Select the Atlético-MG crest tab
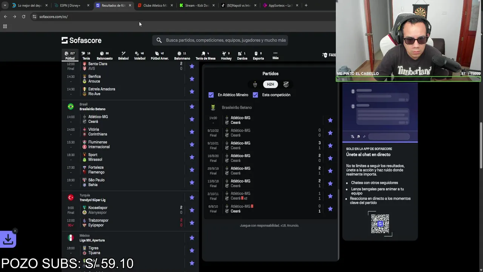The height and width of the screenshot is (272, 483). tap(255, 84)
